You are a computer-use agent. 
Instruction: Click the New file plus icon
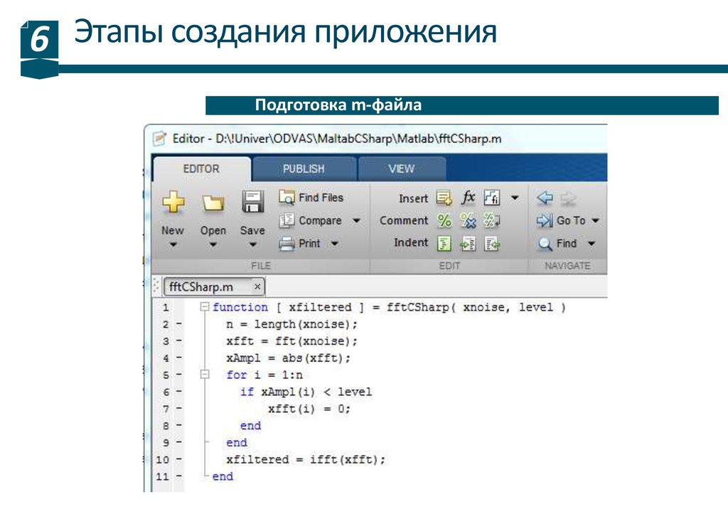click(173, 203)
